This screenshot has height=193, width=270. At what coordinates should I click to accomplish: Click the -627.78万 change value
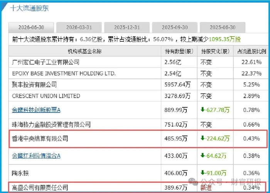pos(215,110)
